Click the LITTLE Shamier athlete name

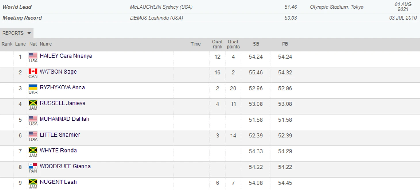point(60,135)
